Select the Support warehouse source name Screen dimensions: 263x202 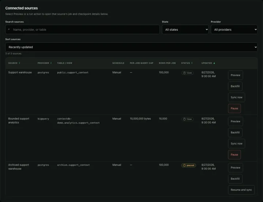coord(20,72)
